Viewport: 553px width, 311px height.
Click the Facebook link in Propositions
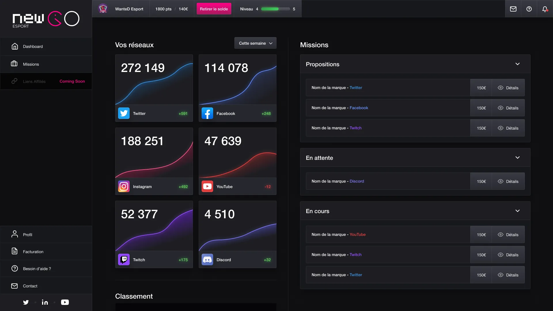359,108
